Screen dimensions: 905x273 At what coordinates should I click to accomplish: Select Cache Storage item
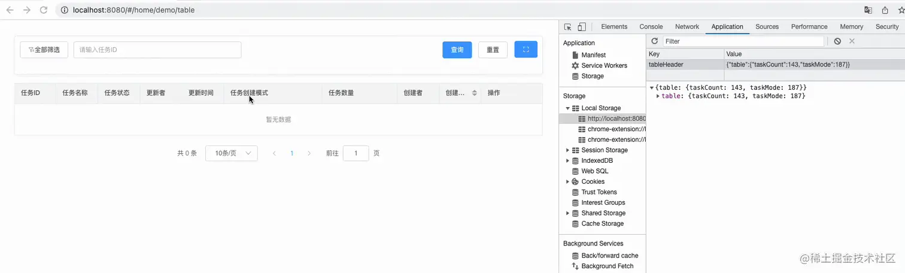tap(602, 224)
